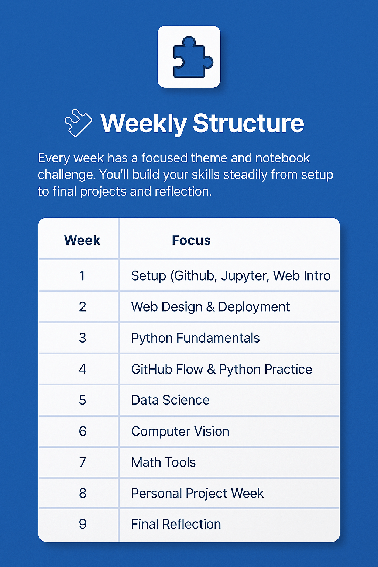Select the Data Science row
This screenshot has height=567, width=378.
click(170, 400)
